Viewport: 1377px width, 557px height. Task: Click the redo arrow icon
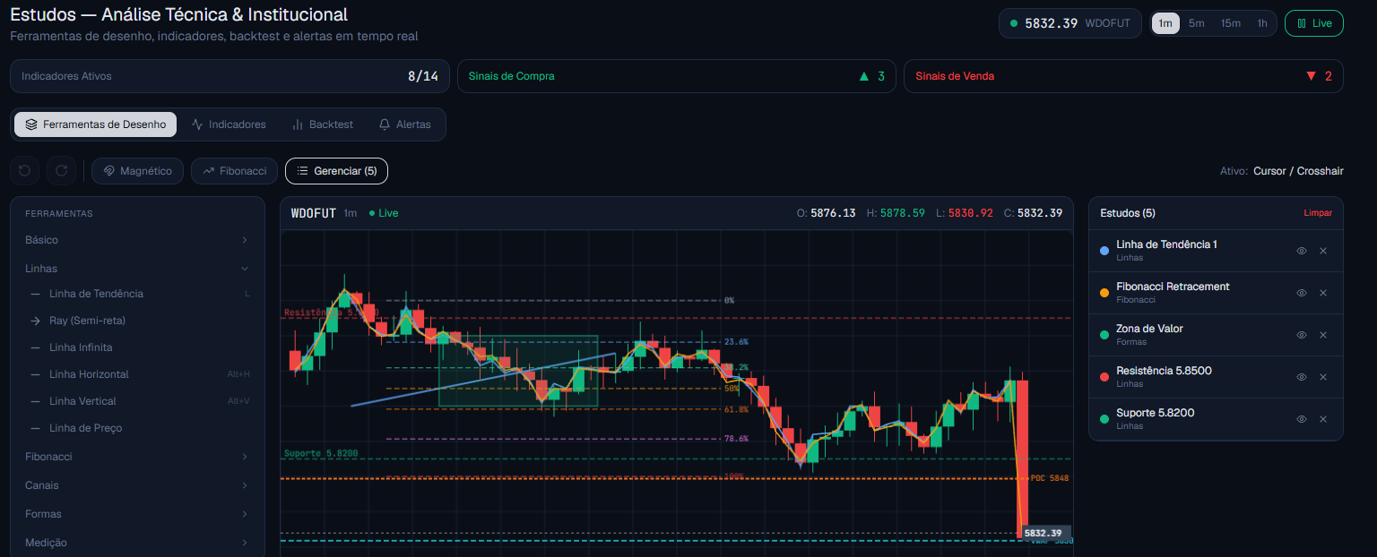click(62, 170)
